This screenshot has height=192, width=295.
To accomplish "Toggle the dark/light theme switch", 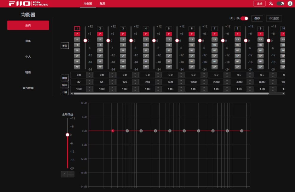I will coord(280,4).
